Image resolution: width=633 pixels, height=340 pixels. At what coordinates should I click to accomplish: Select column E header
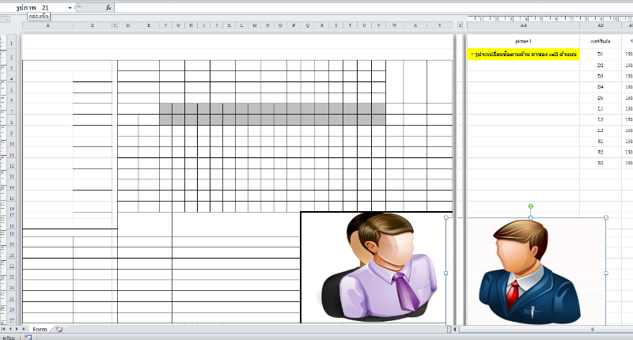(149, 25)
